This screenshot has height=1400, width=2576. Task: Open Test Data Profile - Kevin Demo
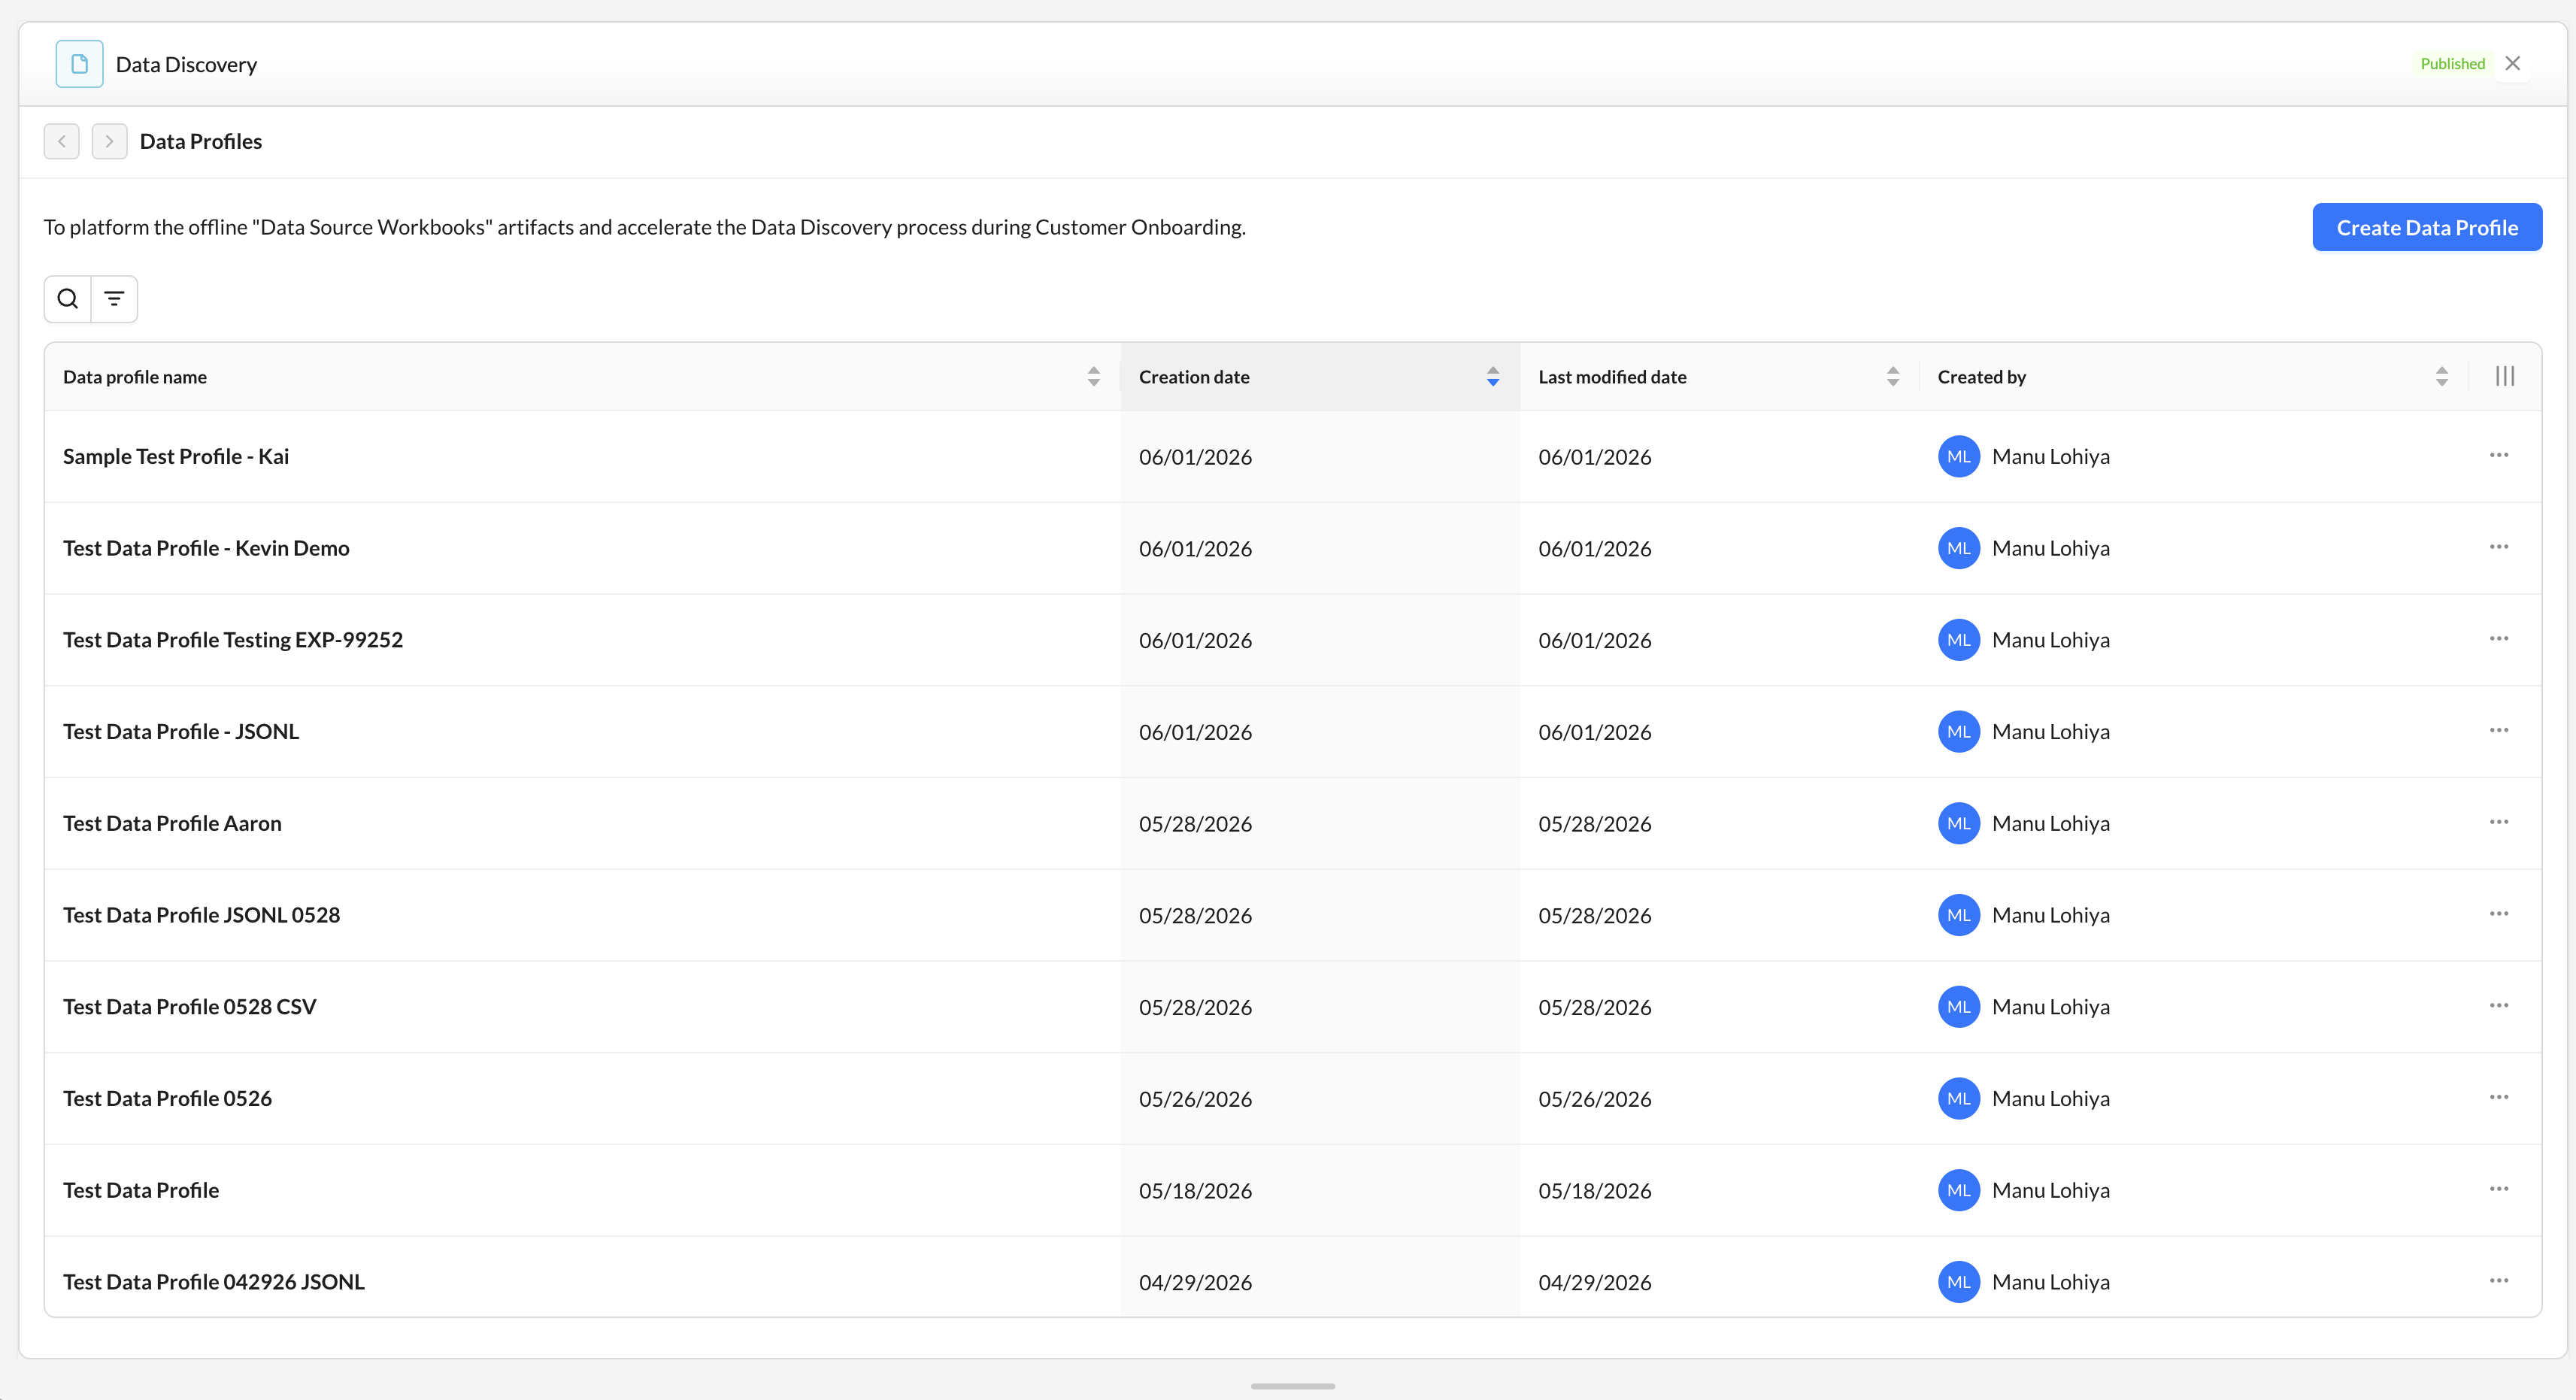point(206,548)
